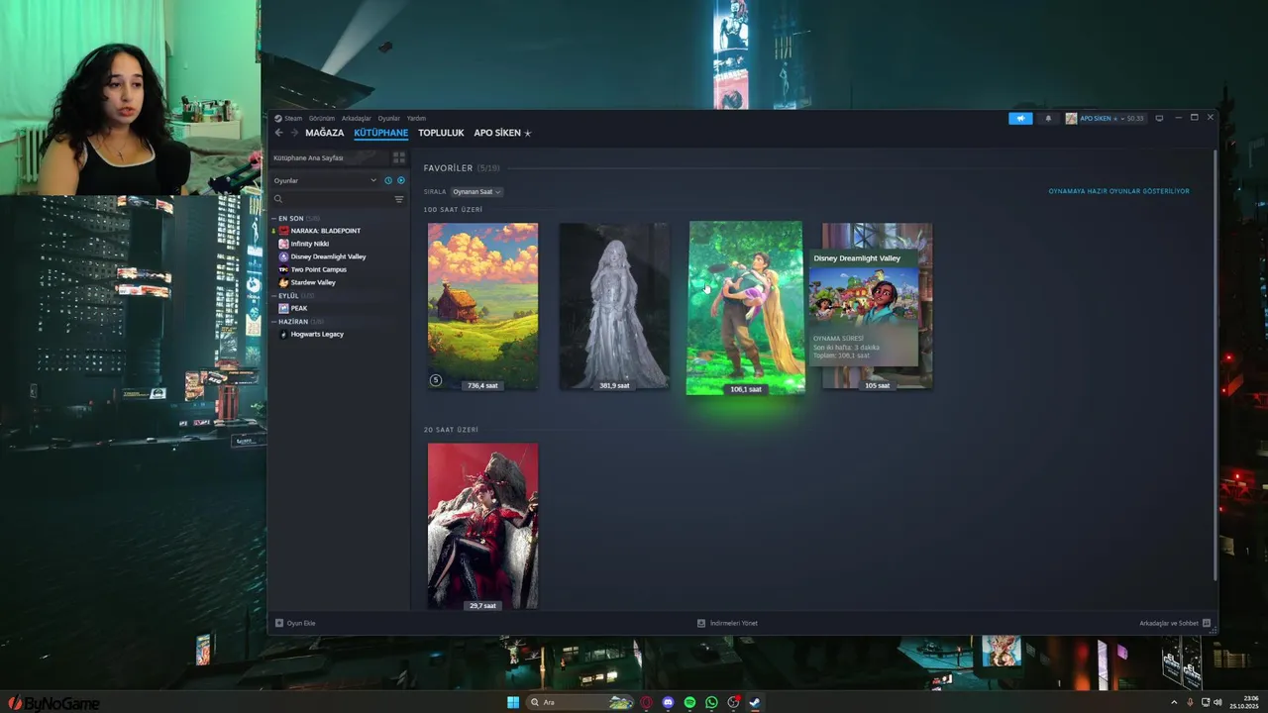Open the Arkadaşlar menu
This screenshot has width=1268, height=713.
pyautogui.click(x=357, y=118)
